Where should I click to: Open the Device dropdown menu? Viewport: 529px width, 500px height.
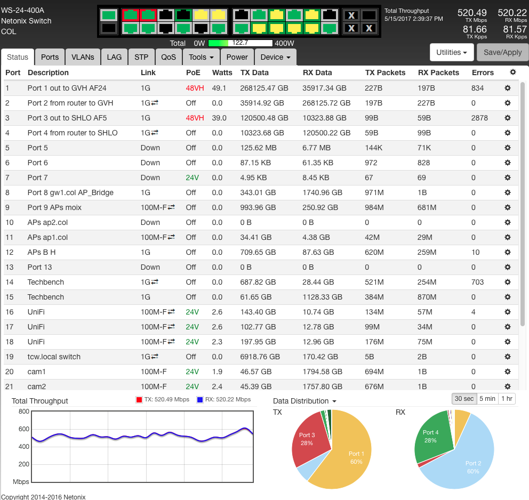(276, 57)
